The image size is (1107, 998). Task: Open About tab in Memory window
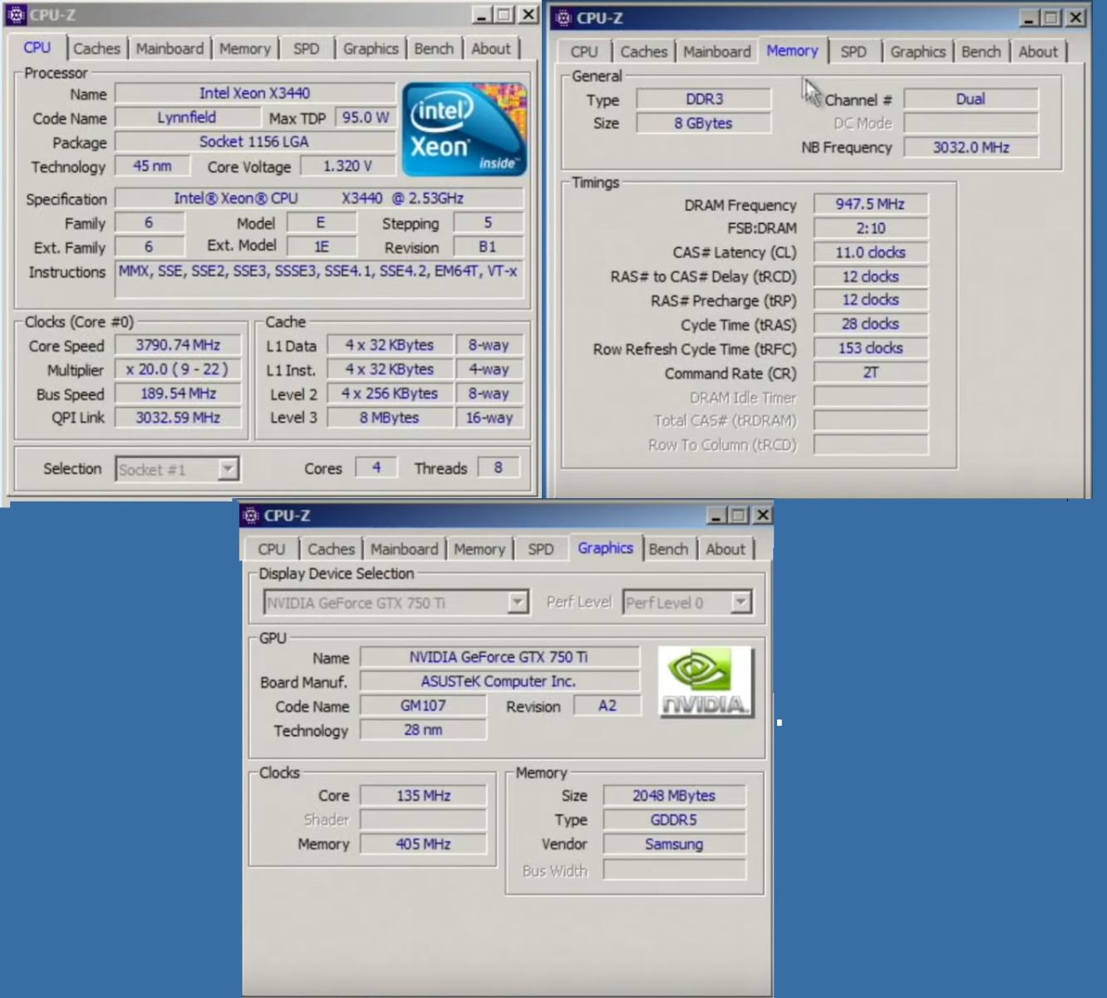(1038, 52)
